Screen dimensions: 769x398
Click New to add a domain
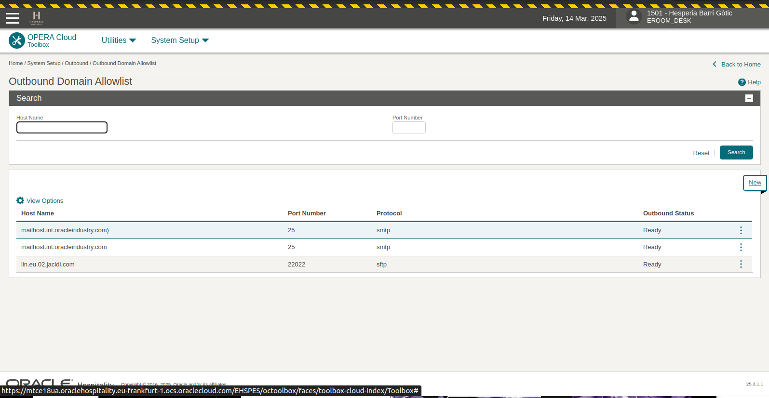click(755, 183)
